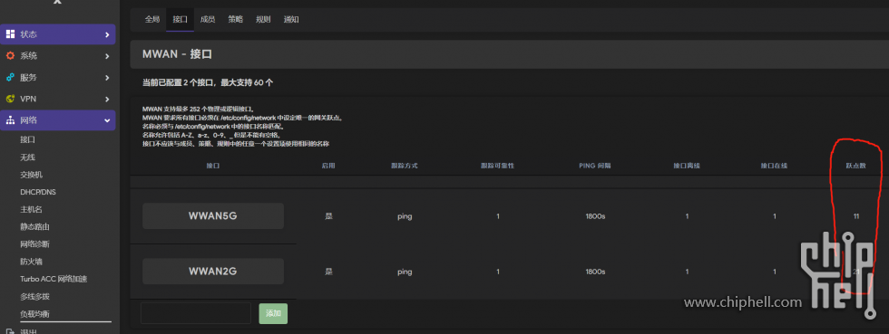
Task: Open 多线多拨 in the sidebar
Action: coord(35,297)
